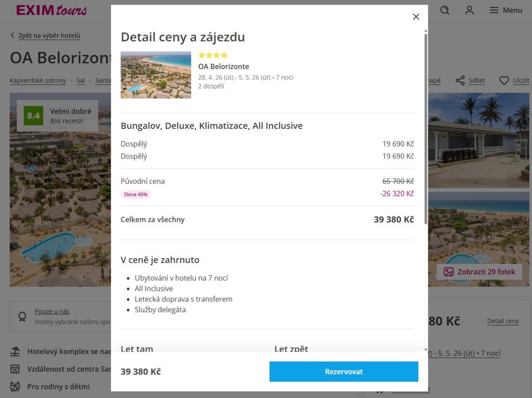This screenshot has height=398, width=532.
Task: Close the price detail dialog
Action: point(416,17)
